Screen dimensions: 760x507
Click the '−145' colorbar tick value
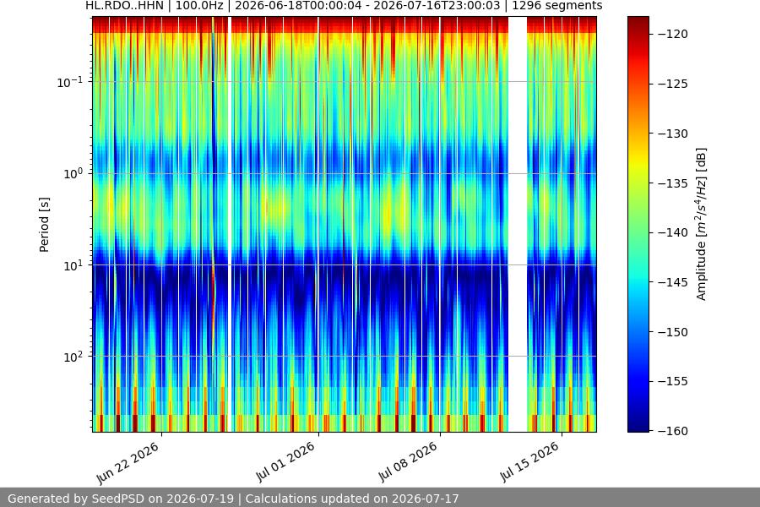[673, 282]
